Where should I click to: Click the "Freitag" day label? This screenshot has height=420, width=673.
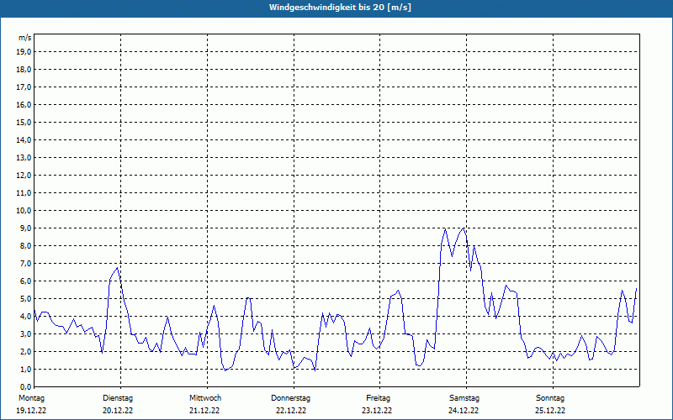[378, 398]
